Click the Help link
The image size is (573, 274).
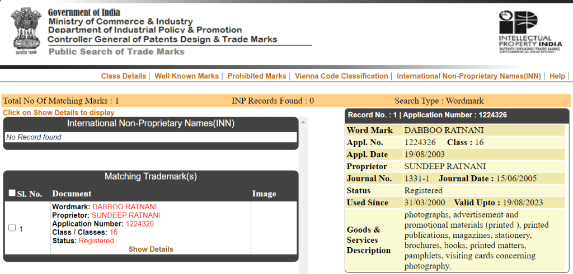tap(557, 76)
